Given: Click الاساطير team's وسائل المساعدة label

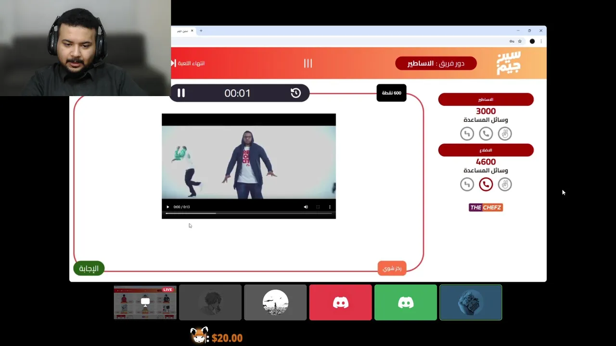Looking at the screenshot, I should coord(486,120).
